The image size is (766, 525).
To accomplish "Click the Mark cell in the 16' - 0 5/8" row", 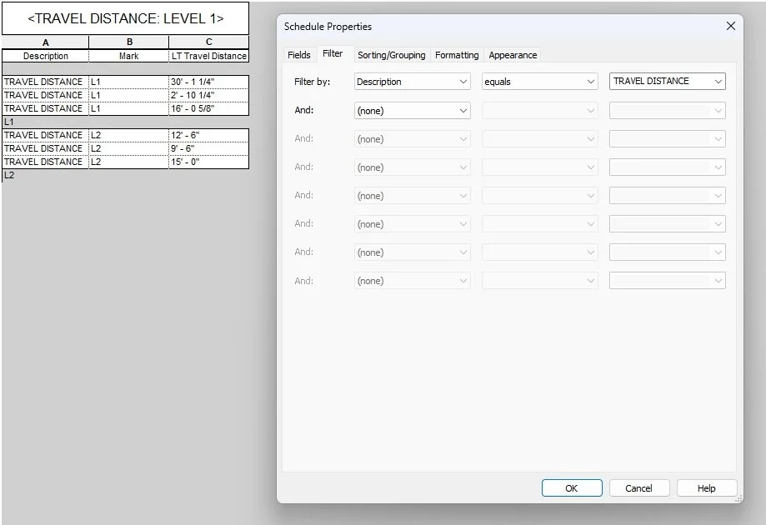I will [x=129, y=108].
